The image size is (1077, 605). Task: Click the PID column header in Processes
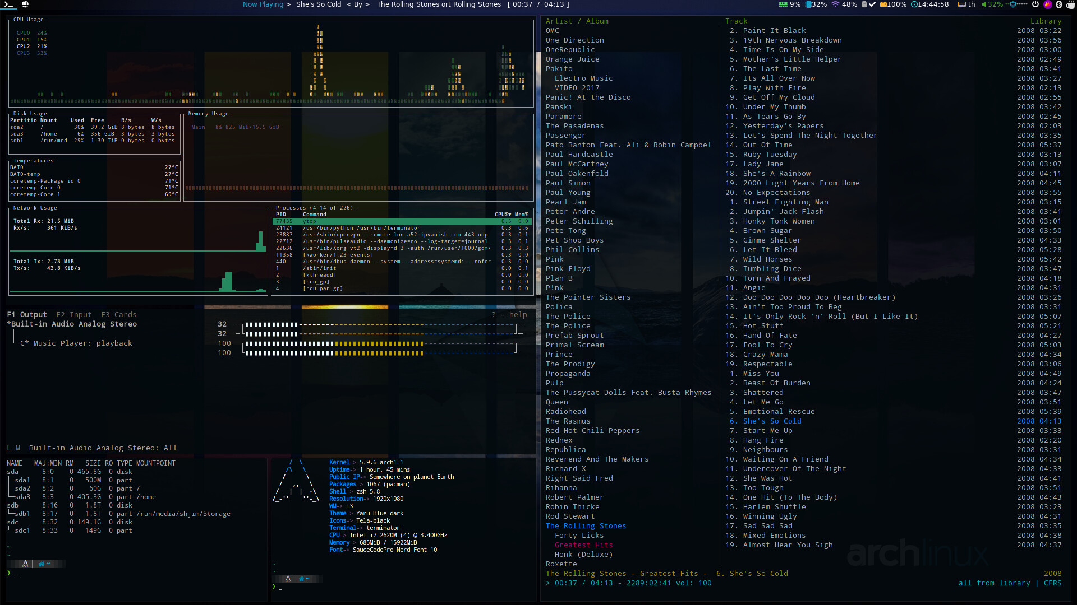[281, 215]
